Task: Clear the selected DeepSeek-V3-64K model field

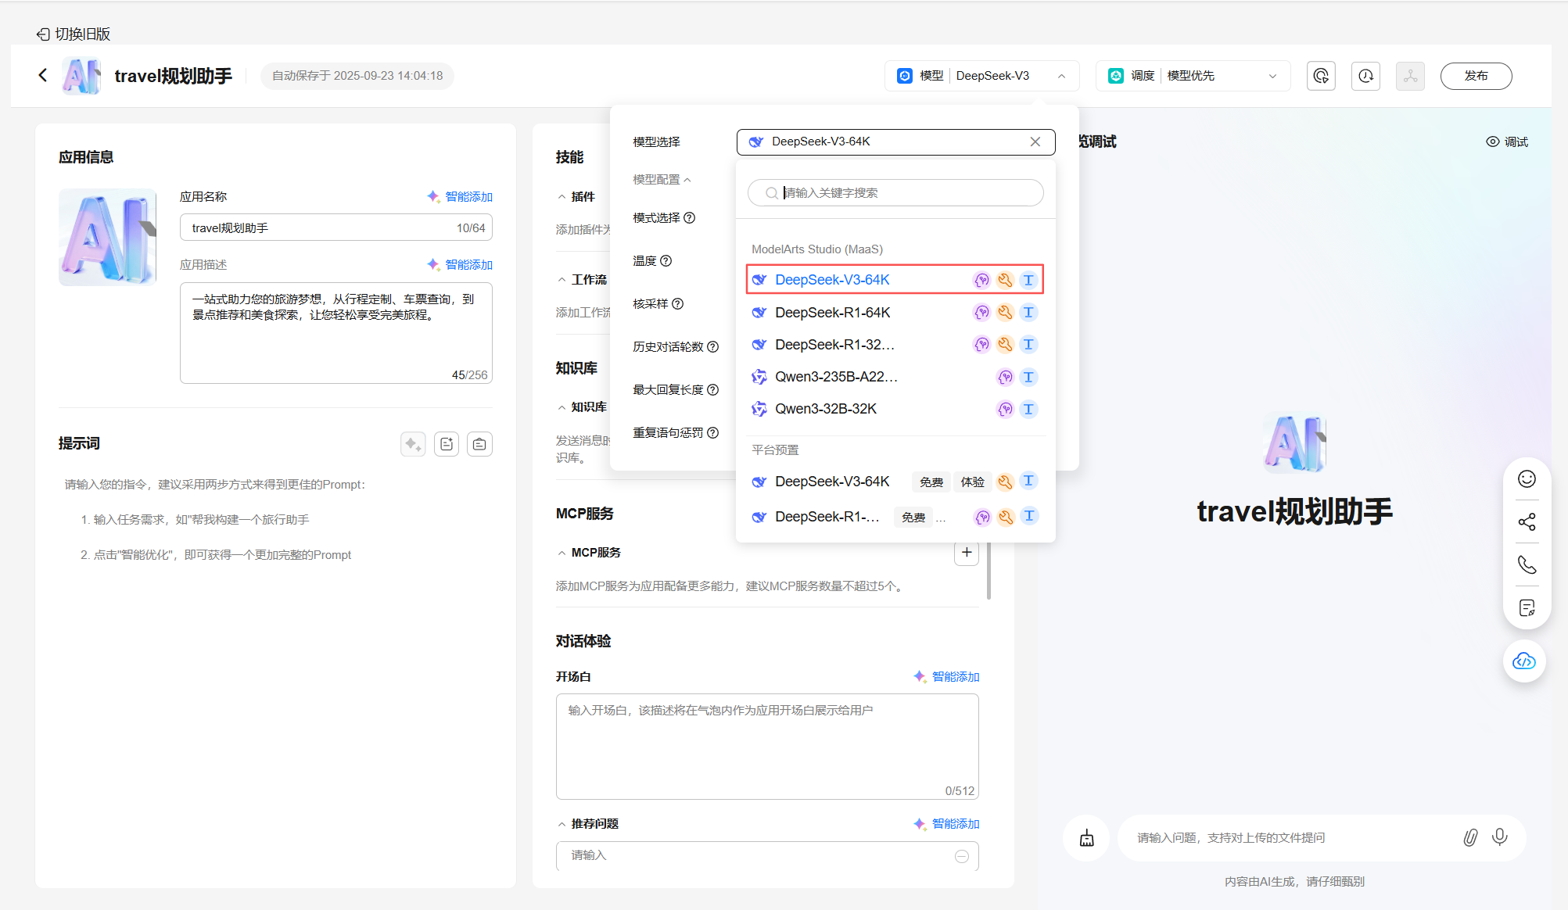Action: (x=1035, y=142)
